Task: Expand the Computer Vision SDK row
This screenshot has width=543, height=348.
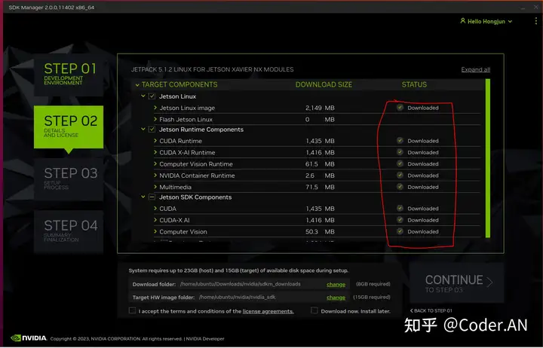Action: click(x=155, y=232)
